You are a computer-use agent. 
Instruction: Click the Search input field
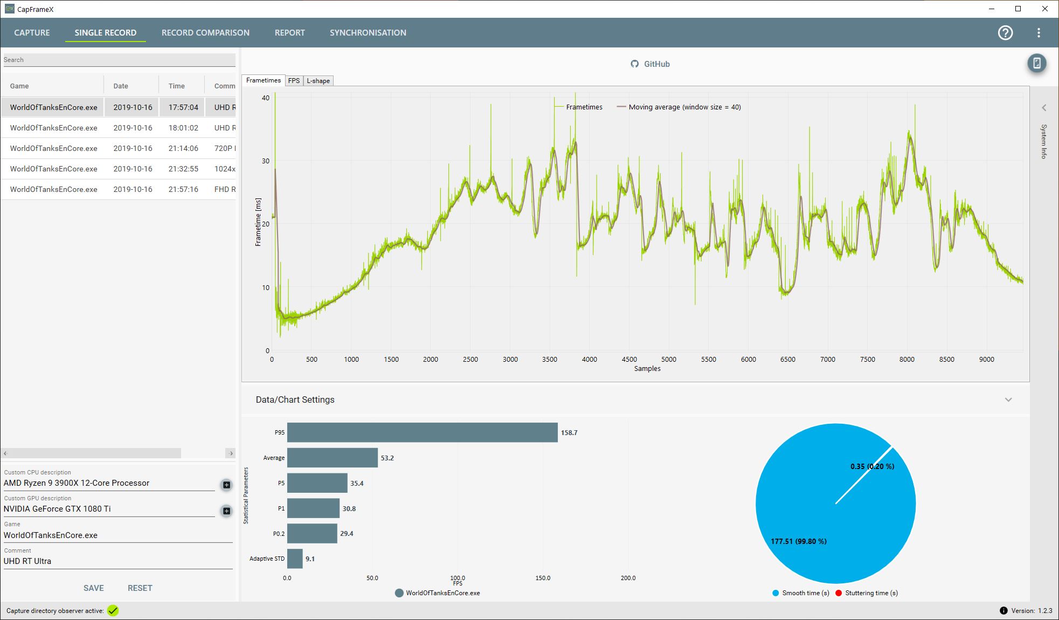tap(119, 60)
